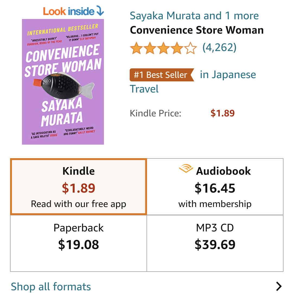Click the Audible icon beside Audiobook
Screen dimensions: 293x293
[x=186, y=169]
